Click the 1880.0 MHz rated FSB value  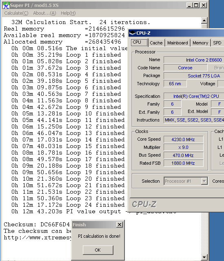coord(183,163)
